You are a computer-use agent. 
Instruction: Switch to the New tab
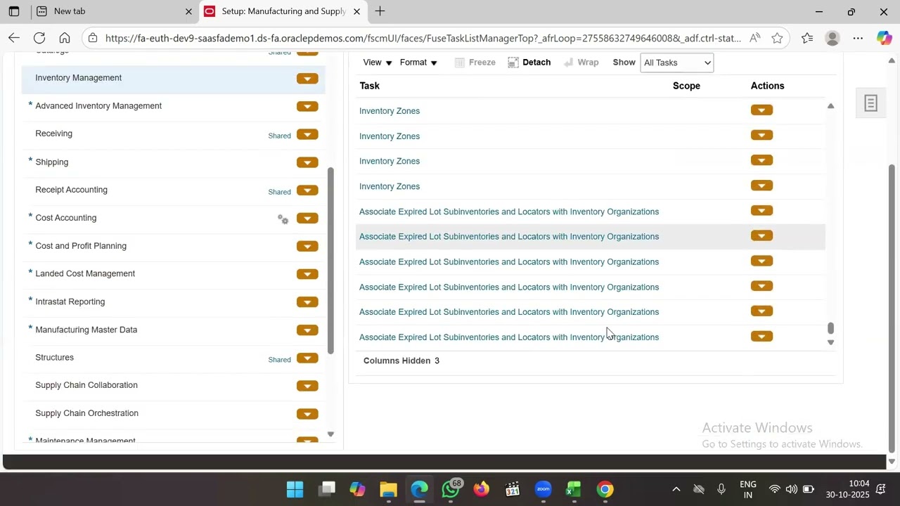114,11
